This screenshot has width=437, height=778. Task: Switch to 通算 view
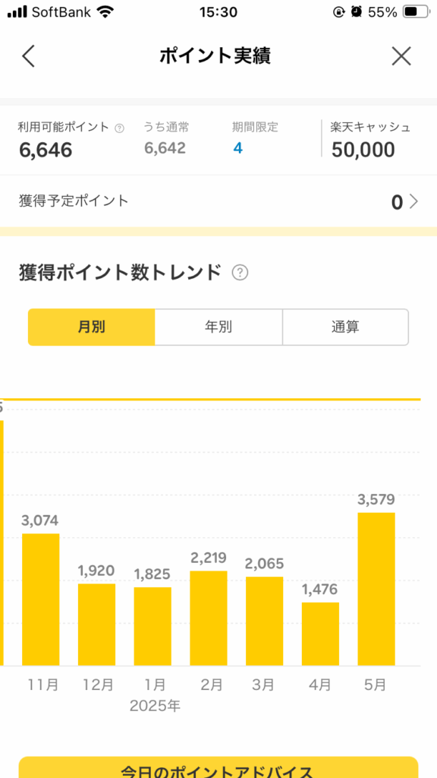346,327
